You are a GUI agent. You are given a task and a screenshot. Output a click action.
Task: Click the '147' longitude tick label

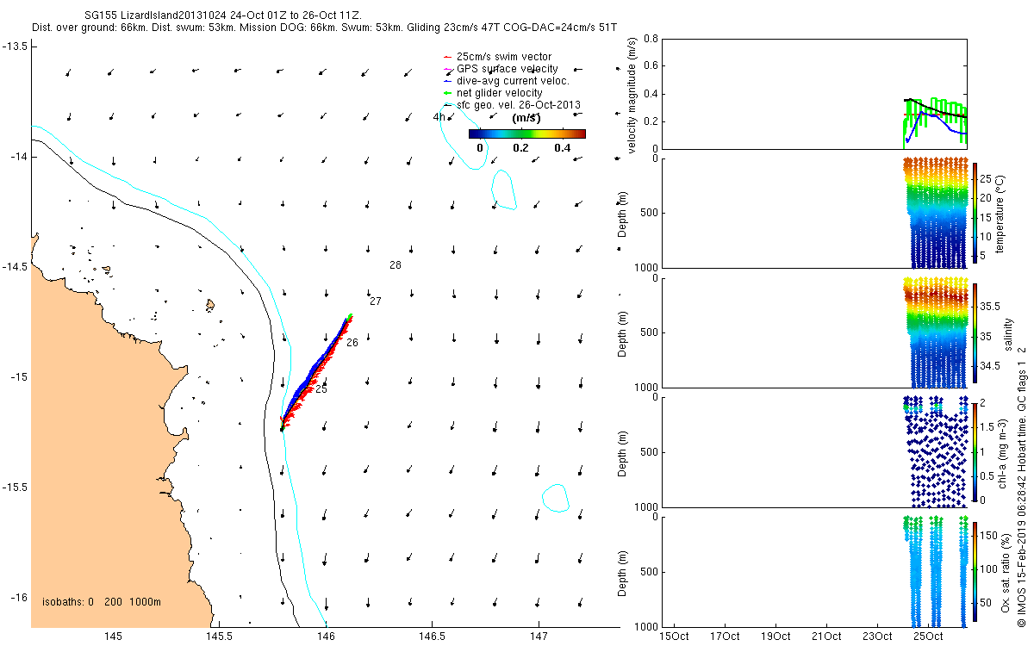click(539, 637)
